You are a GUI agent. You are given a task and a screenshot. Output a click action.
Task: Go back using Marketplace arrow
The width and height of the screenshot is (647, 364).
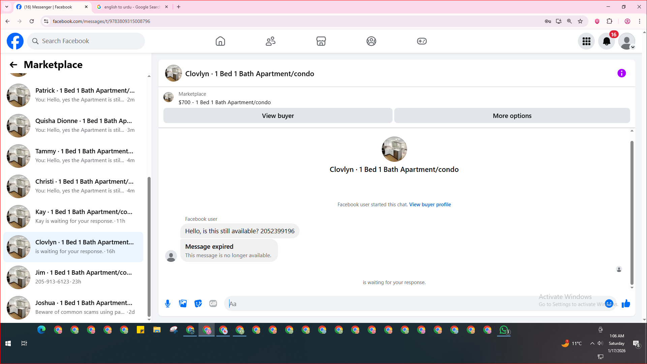pyautogui.click(x=13, y=65)
